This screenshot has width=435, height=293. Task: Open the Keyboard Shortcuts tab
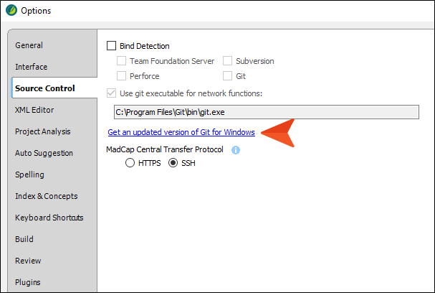click(49, 218)
